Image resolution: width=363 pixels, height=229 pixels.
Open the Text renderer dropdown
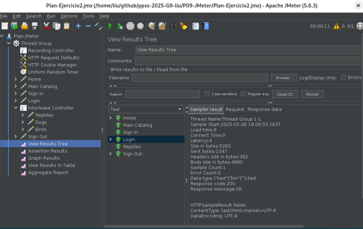click(x=146, y=109)
